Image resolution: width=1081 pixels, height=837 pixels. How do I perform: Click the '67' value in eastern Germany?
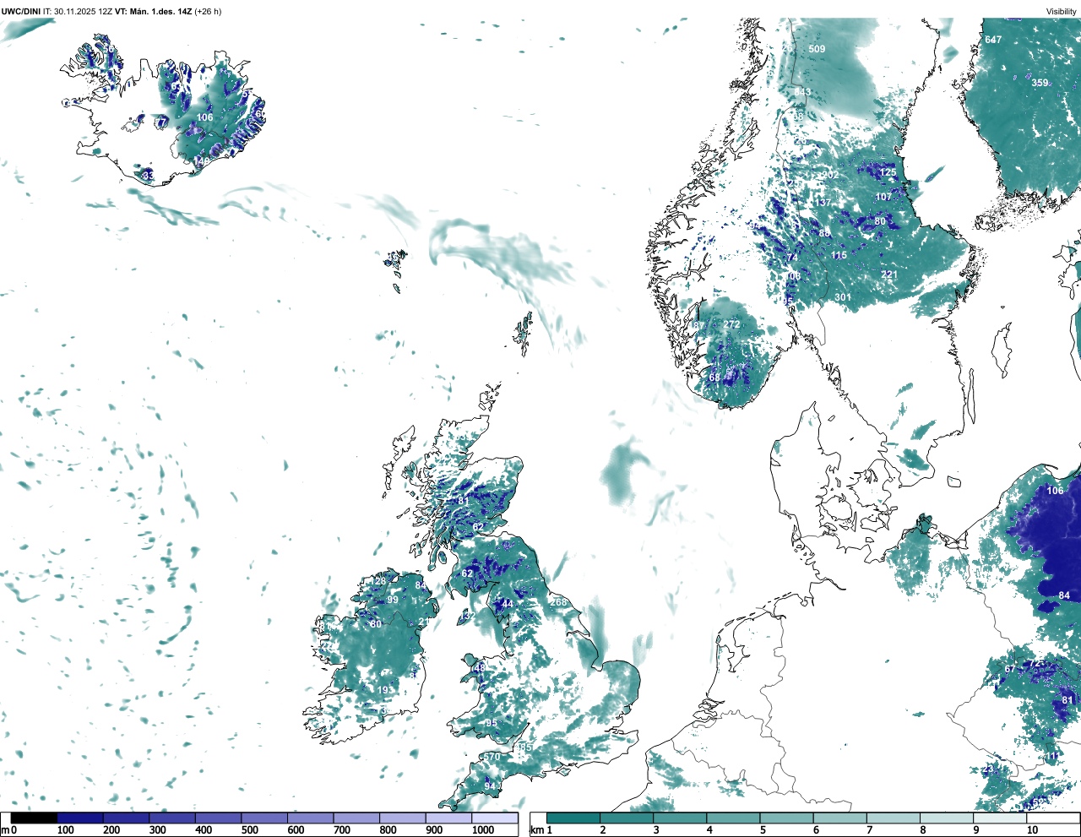[x=1010, y=670]
